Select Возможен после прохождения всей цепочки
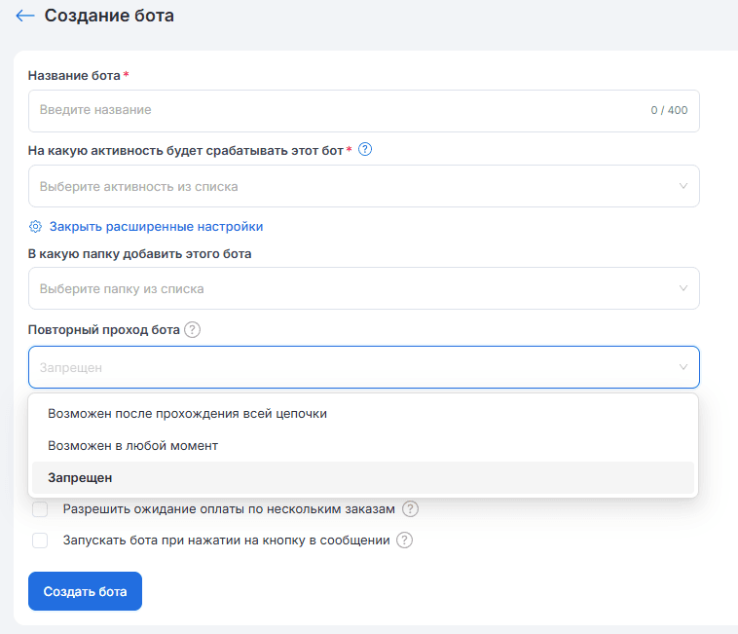This screenshot has width=738, height=634. [363, 414]
